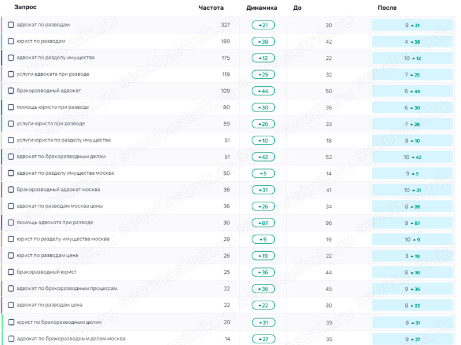Open the После column header
Image resolution: width=461 pixels, height=345 pixels.
coord(387,7)
